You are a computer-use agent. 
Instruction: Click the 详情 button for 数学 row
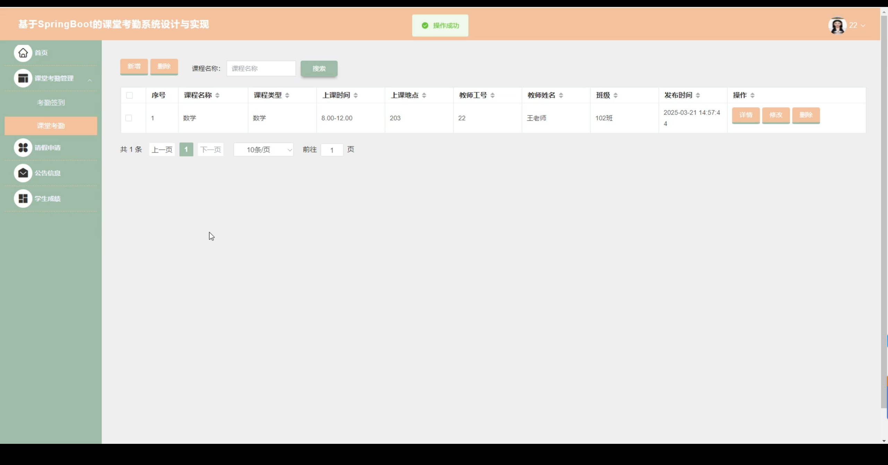pos(745,115)
